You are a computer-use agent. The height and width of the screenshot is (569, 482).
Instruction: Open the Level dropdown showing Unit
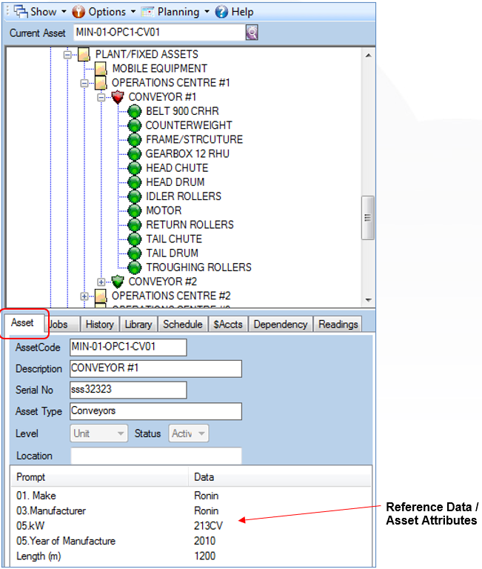[x=98, y=433]
